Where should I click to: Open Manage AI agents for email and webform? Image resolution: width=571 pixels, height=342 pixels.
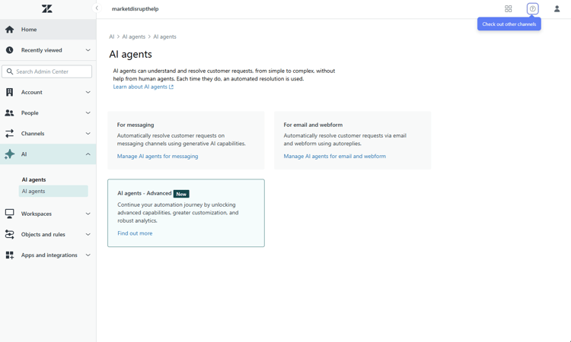(x=334, y=157)
